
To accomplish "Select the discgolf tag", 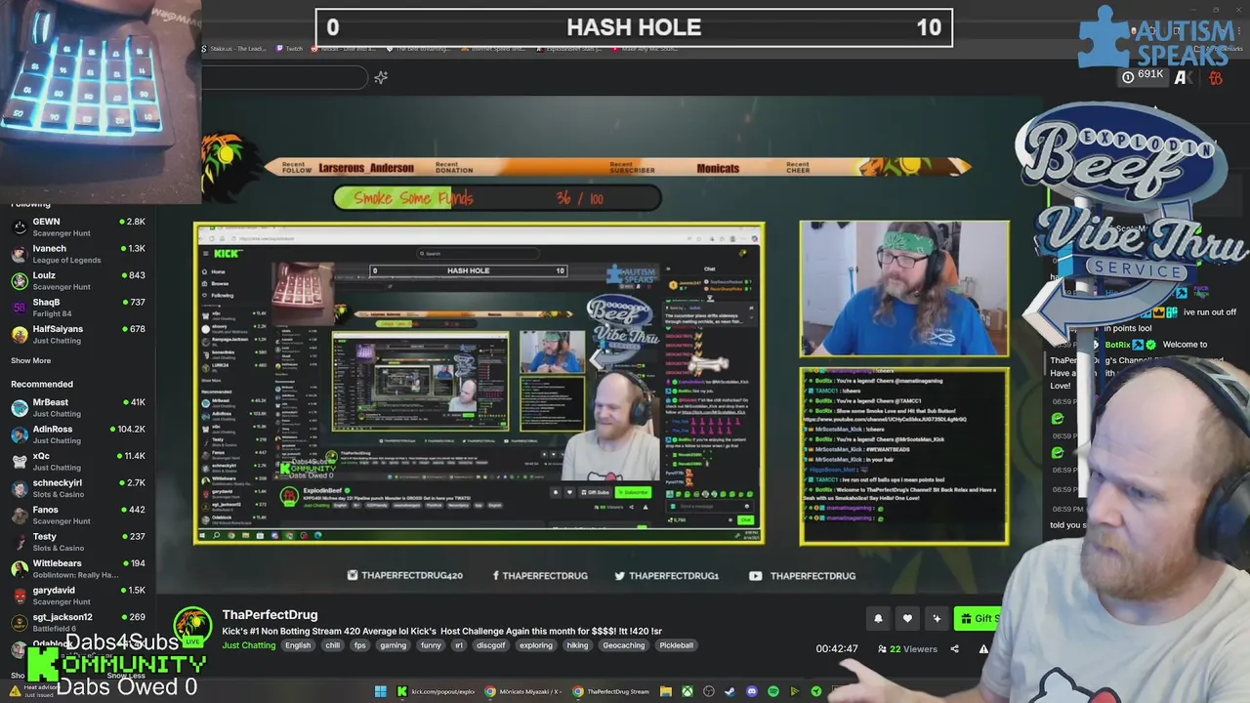I will [490, 645].
